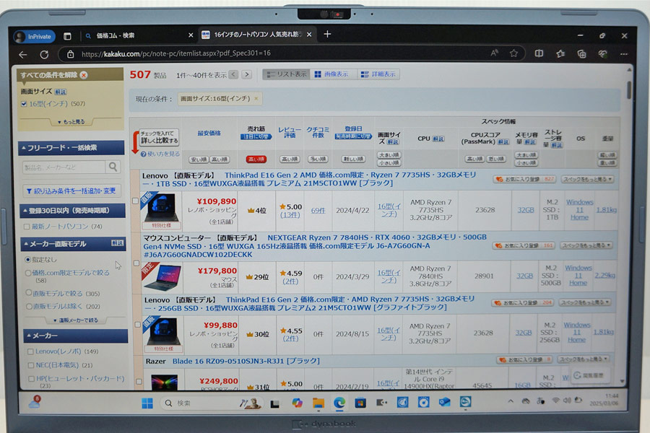Expand 直販メーカーで絞る option

(x=76, y=320)
